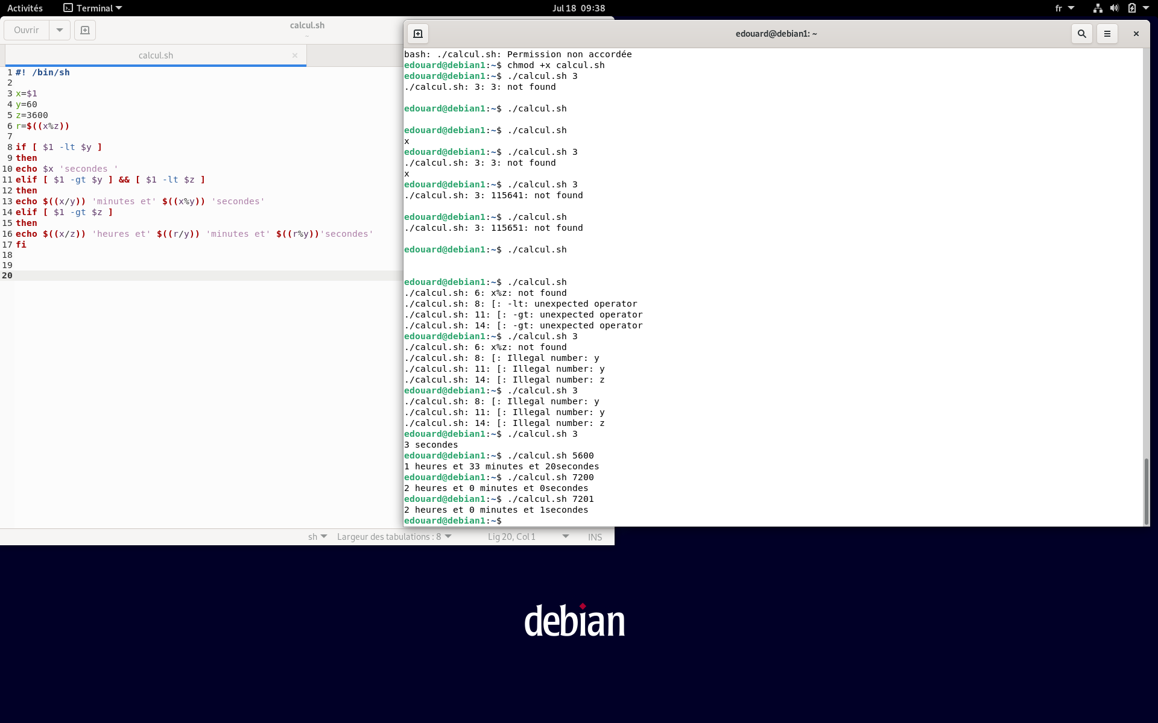
Task: Click the echo line with 'minutes et' on line 13
Action: pyautogui.click(x=141, y=201)
